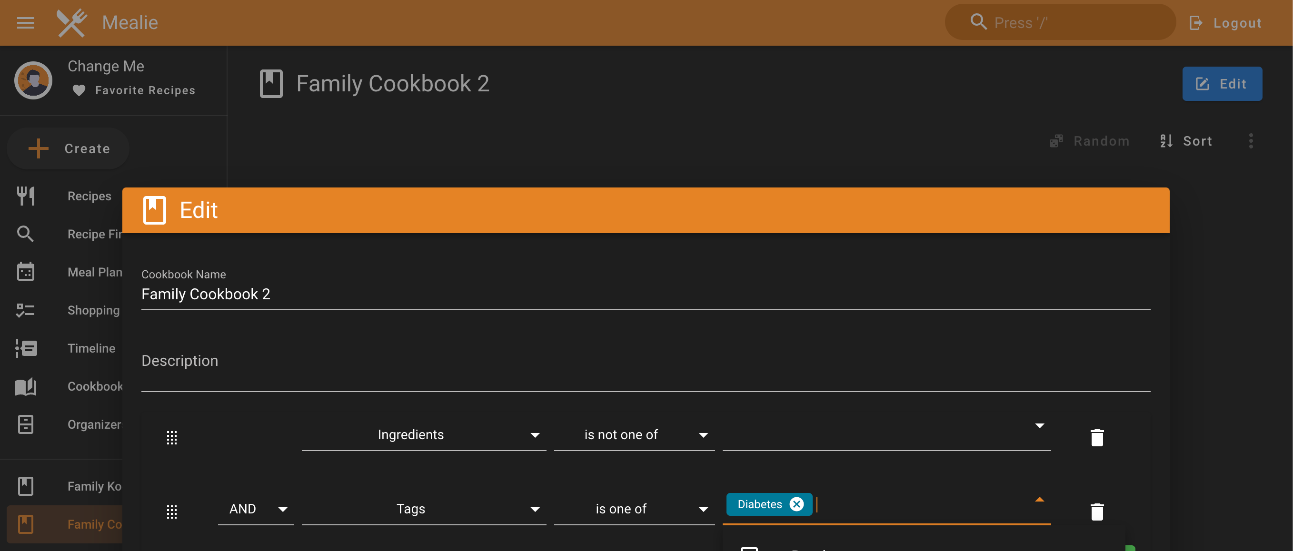The image size is (1293, 551).
Task: Delete the Tags filter row
Action: [x=1097, y=512]
